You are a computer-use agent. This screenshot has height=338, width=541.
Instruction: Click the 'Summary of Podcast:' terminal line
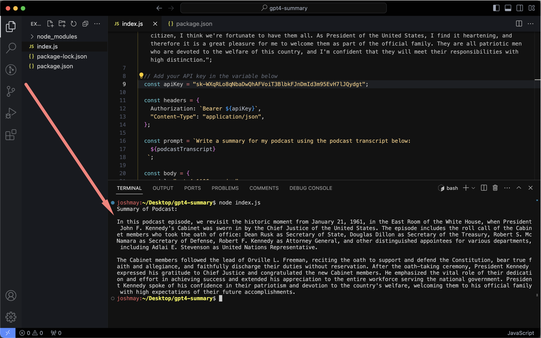tap(147, 209)
